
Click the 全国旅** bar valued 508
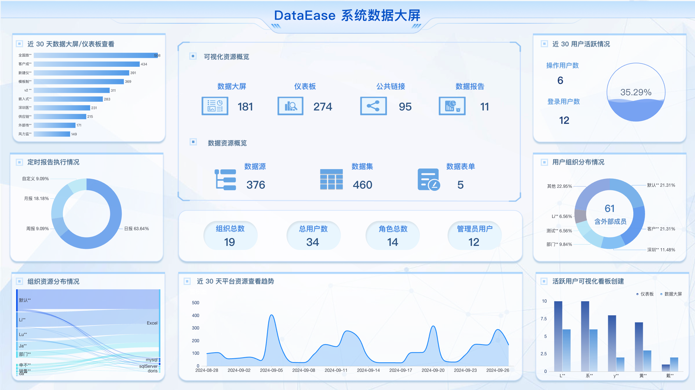[96, 55]
